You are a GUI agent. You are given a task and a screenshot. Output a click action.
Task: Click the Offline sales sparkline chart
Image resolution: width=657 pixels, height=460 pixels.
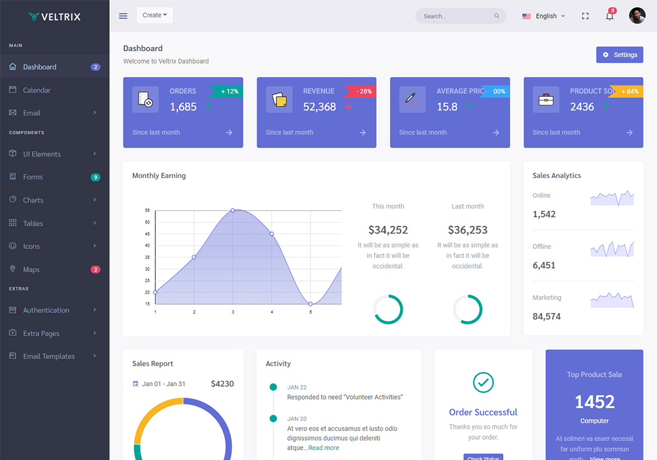coord(612,249)
